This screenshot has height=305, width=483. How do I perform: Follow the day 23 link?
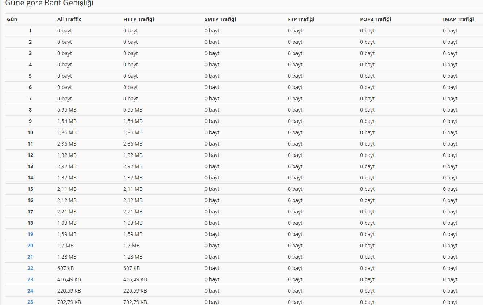(30, 279)
